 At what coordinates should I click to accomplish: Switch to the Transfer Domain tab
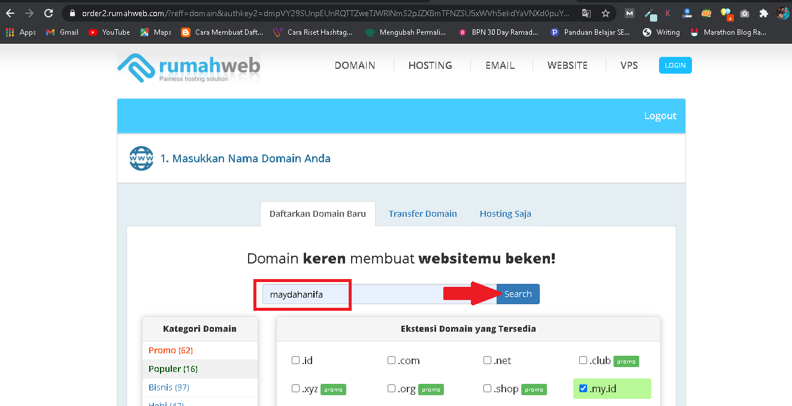click(x=422, y=214)
